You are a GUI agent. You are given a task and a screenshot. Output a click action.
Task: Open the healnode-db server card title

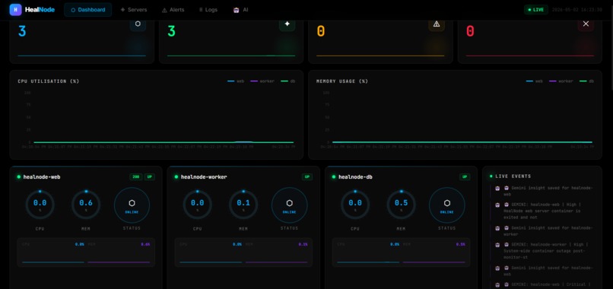pos(355,177)
